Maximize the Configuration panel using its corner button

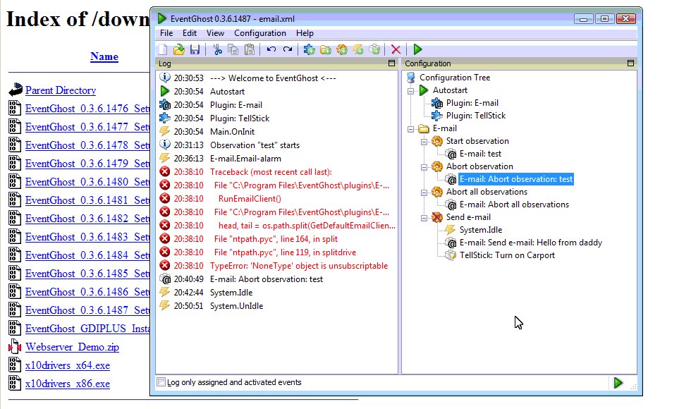coord(630,63)
